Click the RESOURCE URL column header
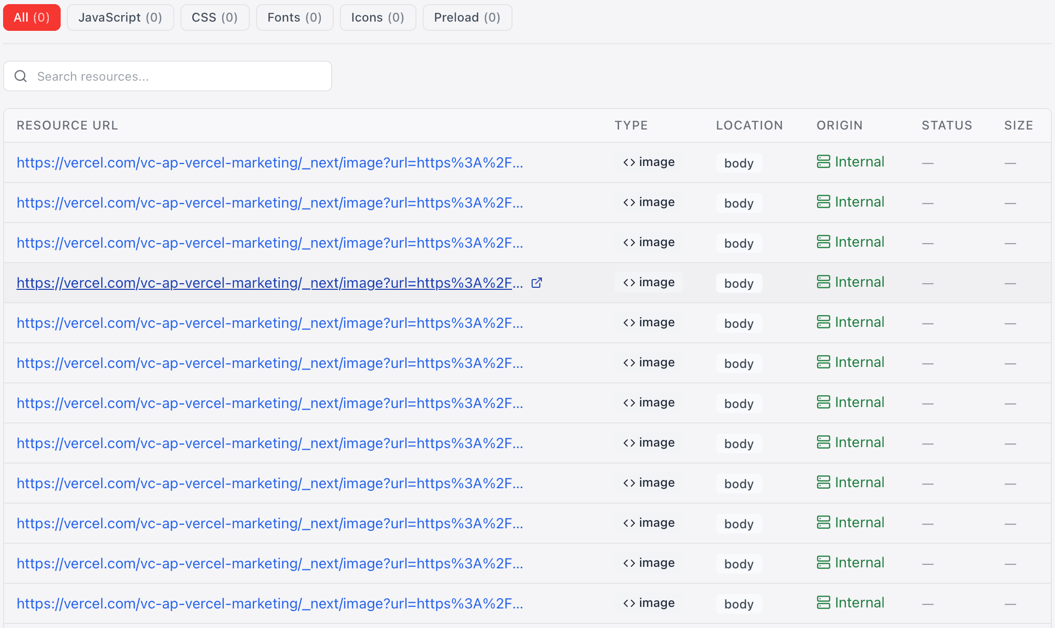 (67, 125)
